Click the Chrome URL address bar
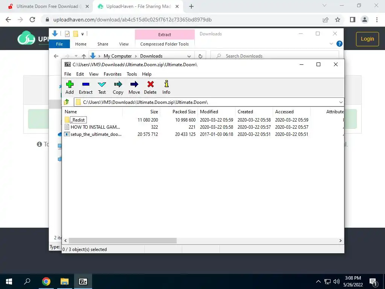Screen dimensions: 385x289 (182, 20)
